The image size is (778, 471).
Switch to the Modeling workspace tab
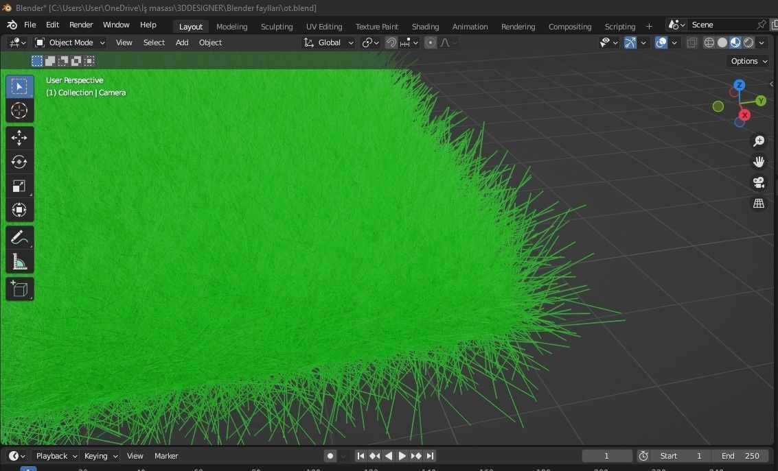(x=231, y=27)
